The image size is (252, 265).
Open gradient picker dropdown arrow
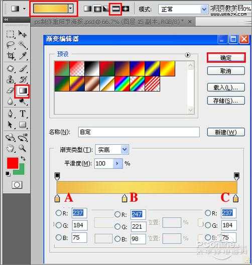pos(70,9)
